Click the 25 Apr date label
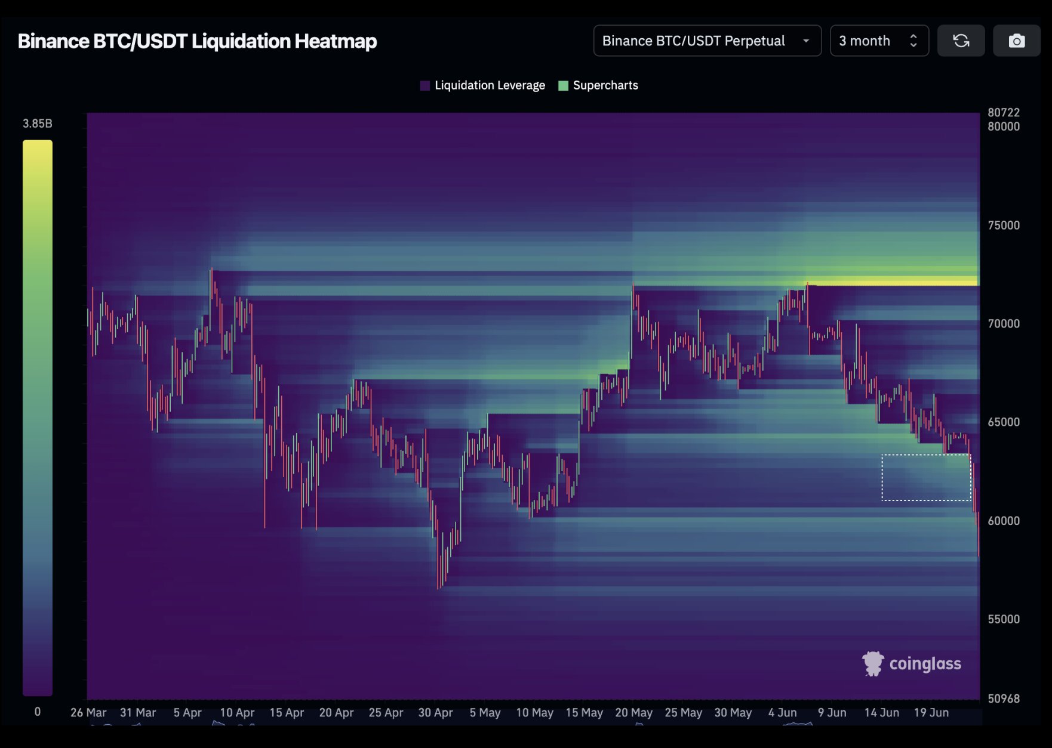Image resolution: width=1052 pixels, height=748 pixels. [386, 712]
